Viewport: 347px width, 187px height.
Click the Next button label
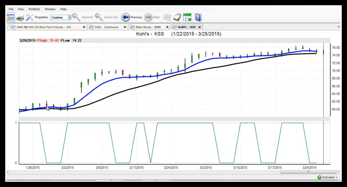pos(157,17)
